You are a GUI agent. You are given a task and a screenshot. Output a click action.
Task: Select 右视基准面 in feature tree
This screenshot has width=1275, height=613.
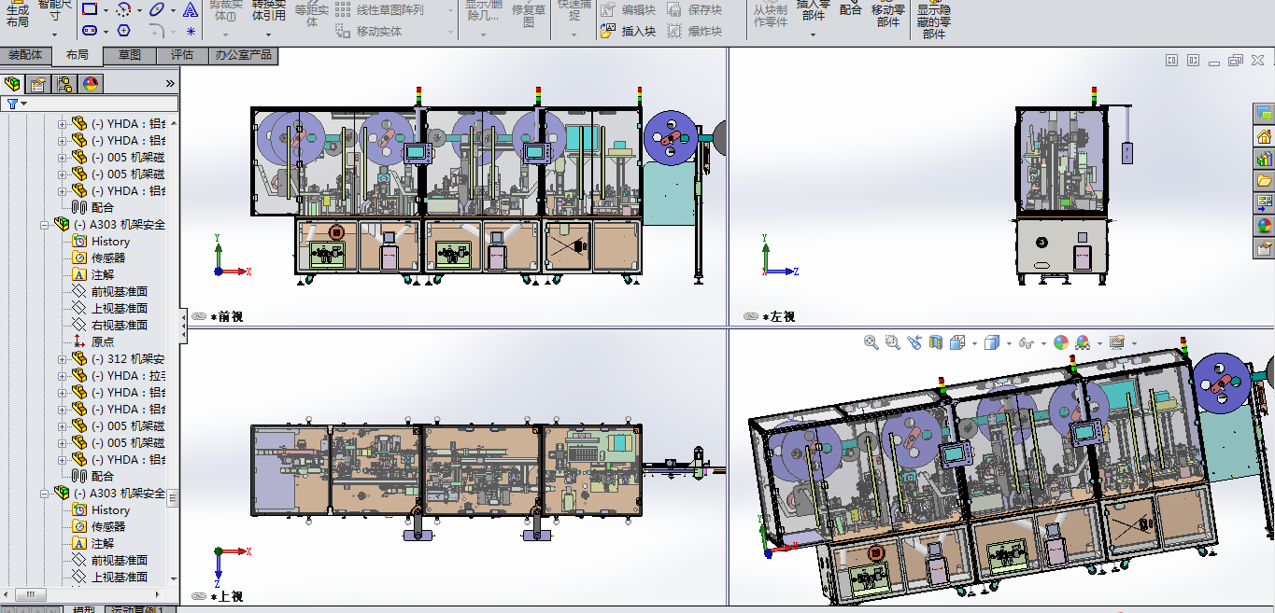[109, 326]
